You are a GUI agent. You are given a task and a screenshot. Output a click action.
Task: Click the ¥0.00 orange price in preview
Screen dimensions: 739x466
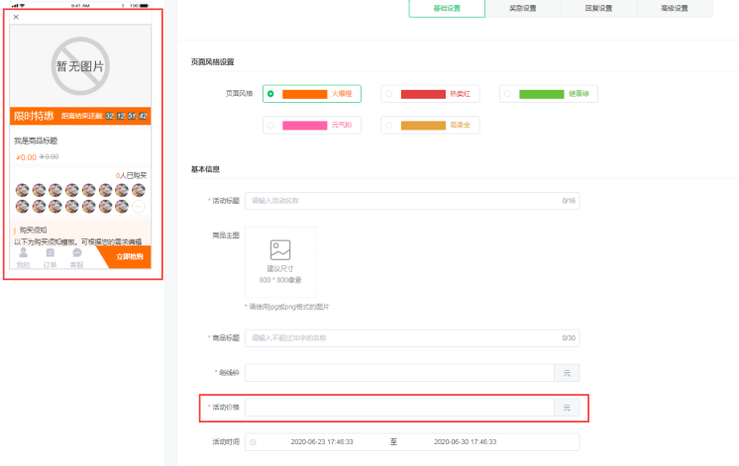pos(27,157)
